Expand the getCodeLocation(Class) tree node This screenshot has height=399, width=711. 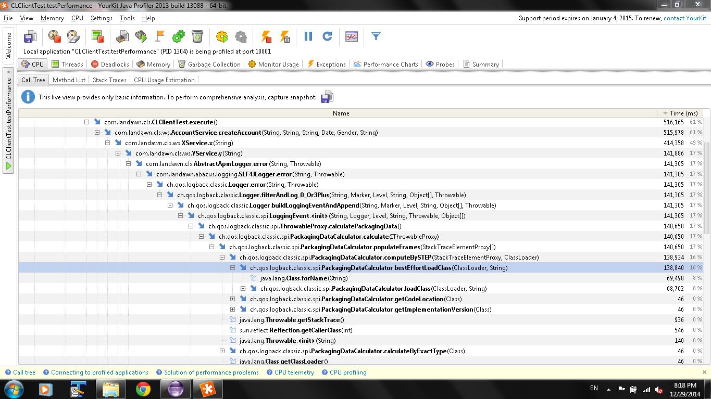click(x=233, y=299)
